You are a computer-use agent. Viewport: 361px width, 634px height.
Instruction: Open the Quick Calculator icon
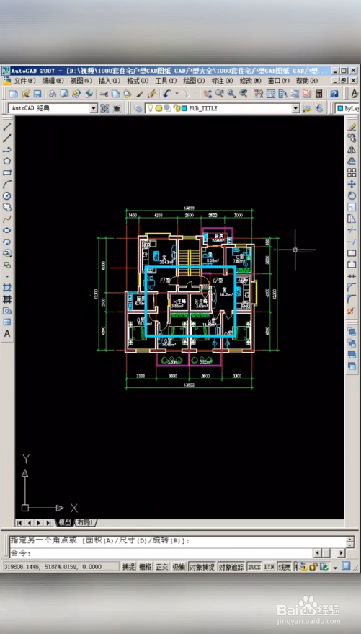319,94
